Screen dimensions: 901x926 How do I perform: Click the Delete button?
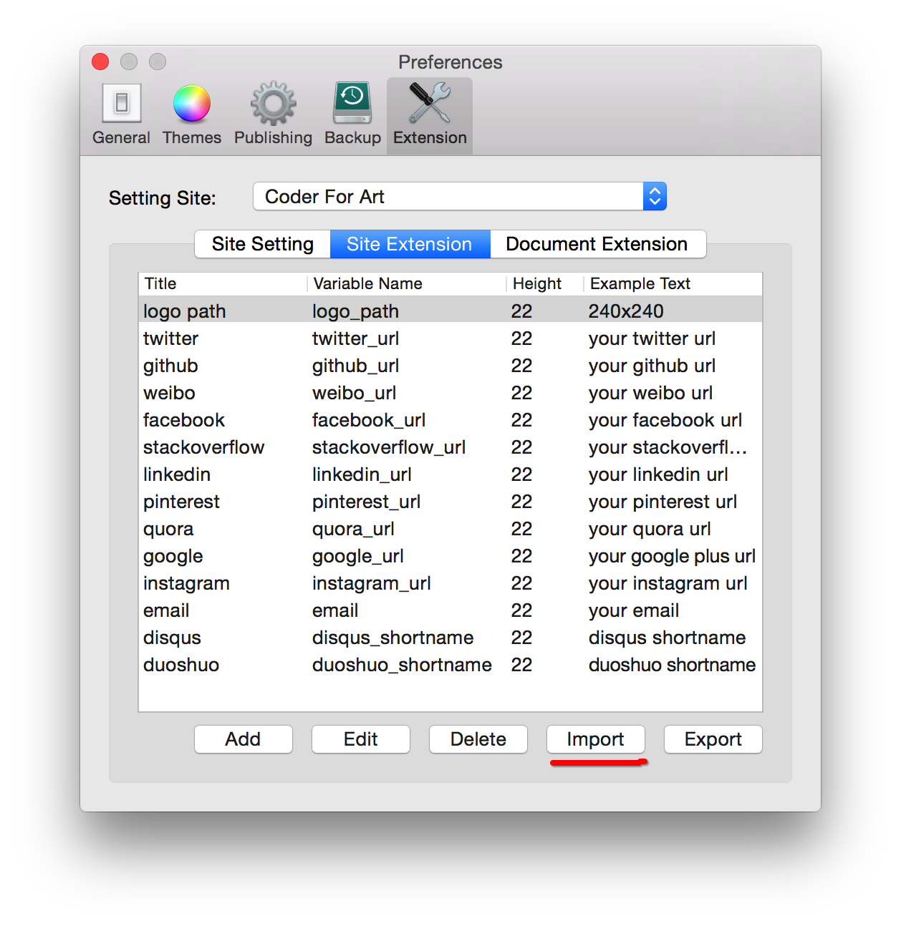pyautogui.click(x=478, y=739)
